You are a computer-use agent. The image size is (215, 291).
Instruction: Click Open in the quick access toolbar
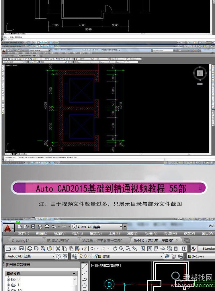tap(26, 226)
